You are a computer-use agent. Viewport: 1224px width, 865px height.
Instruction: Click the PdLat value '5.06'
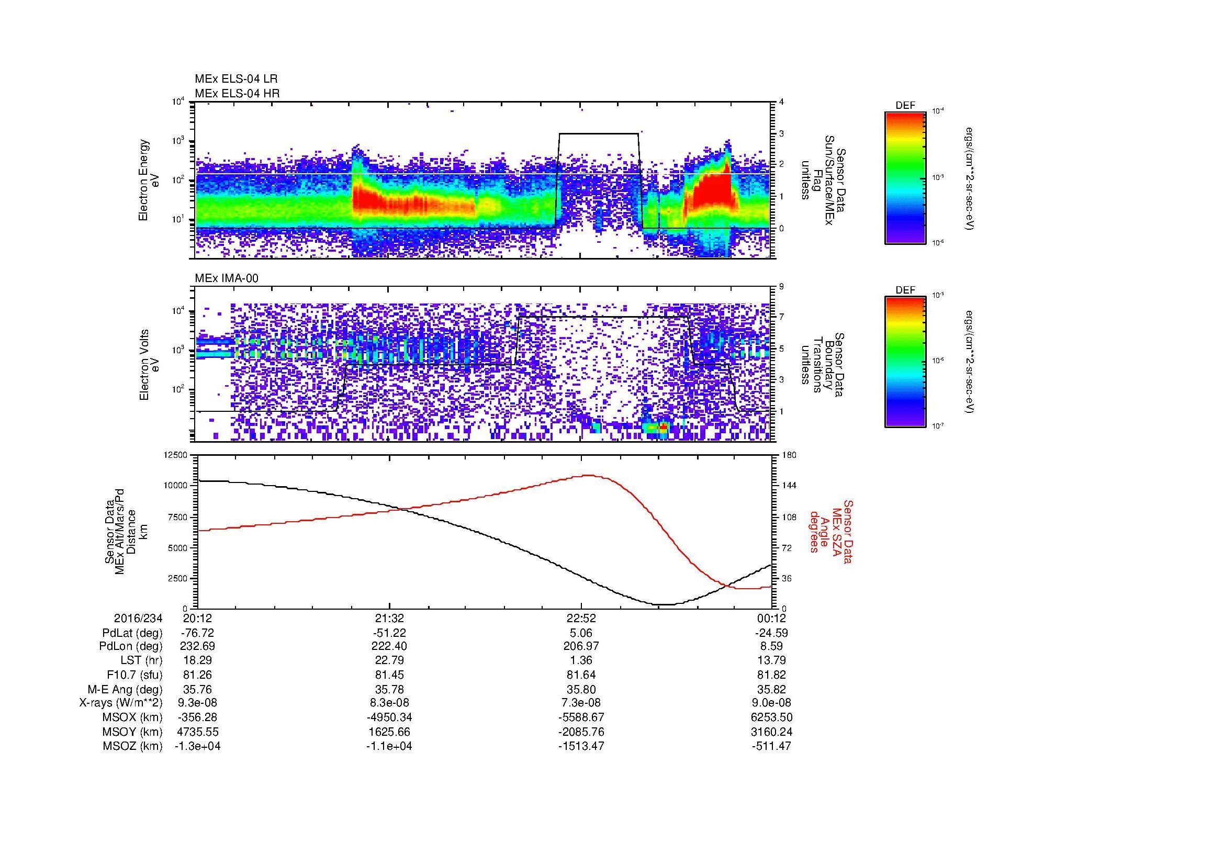click(x=581, y=633)
